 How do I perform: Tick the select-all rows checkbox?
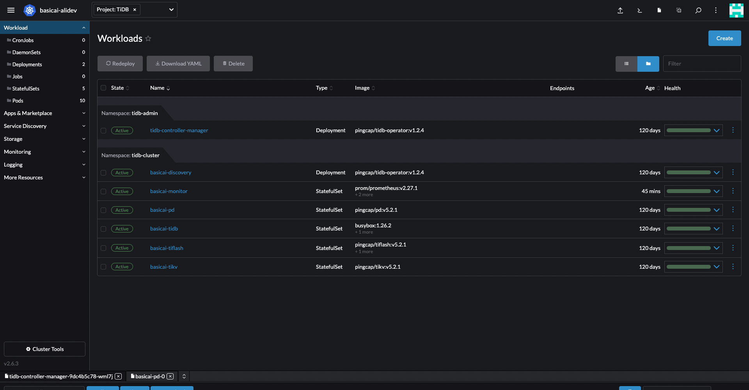(103, 88)
